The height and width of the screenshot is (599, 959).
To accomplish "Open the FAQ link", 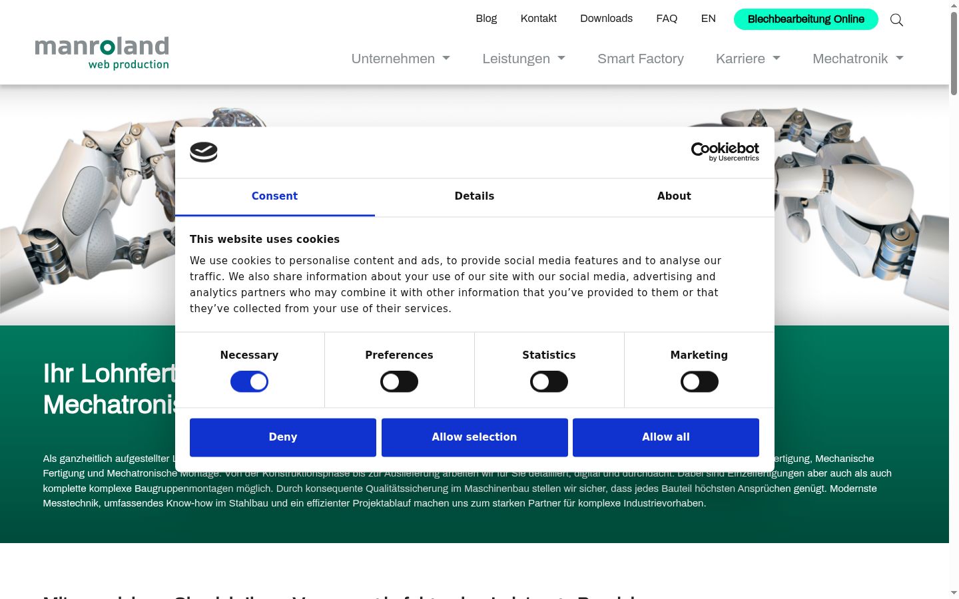I will [x=667, y=19].
